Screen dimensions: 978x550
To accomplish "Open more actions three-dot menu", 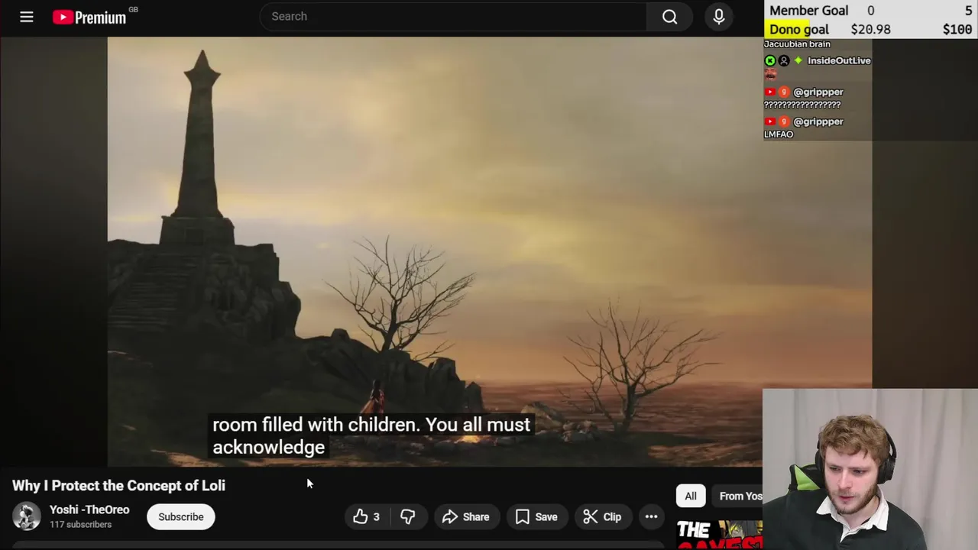I will 651,517.
